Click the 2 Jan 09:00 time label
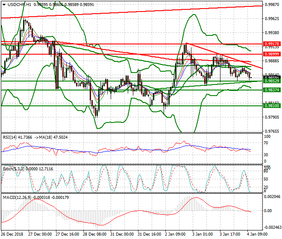The image size is (282, 239). [x=175, y=234]
